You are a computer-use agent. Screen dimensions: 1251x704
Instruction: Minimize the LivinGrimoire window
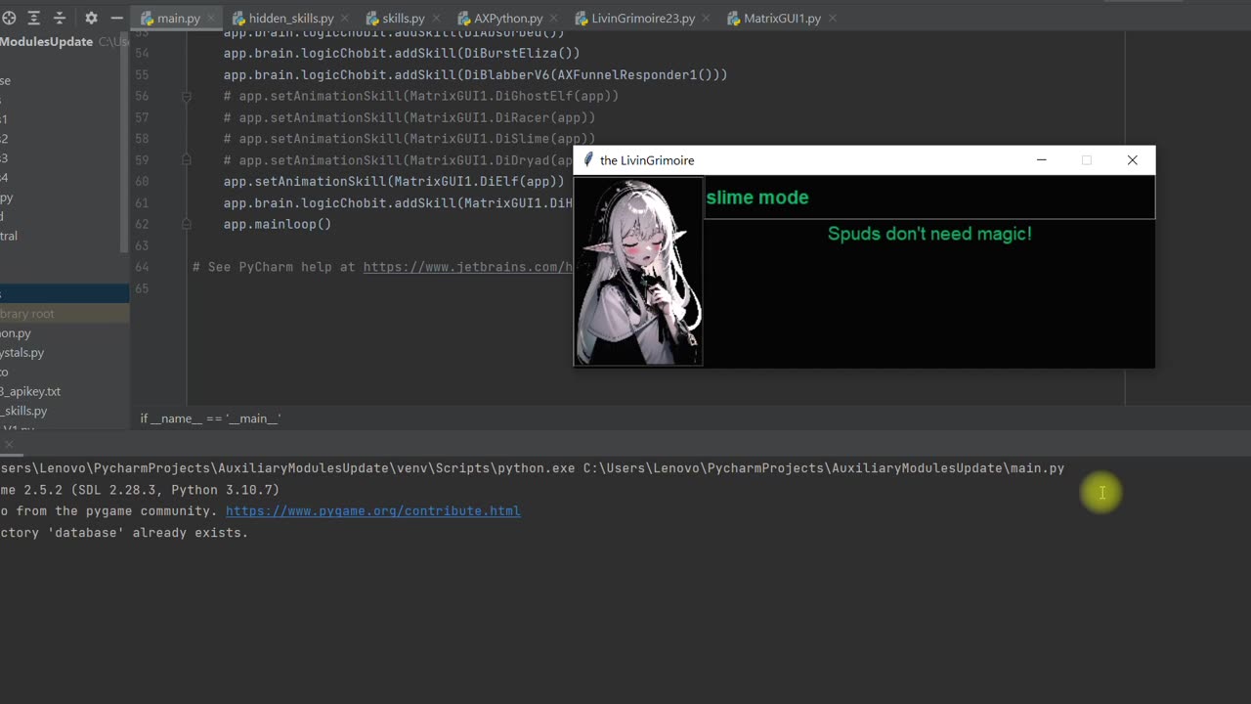tap(1042, 160)
